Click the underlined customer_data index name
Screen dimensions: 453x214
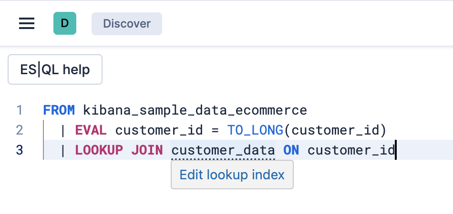[x=223, y=150]
